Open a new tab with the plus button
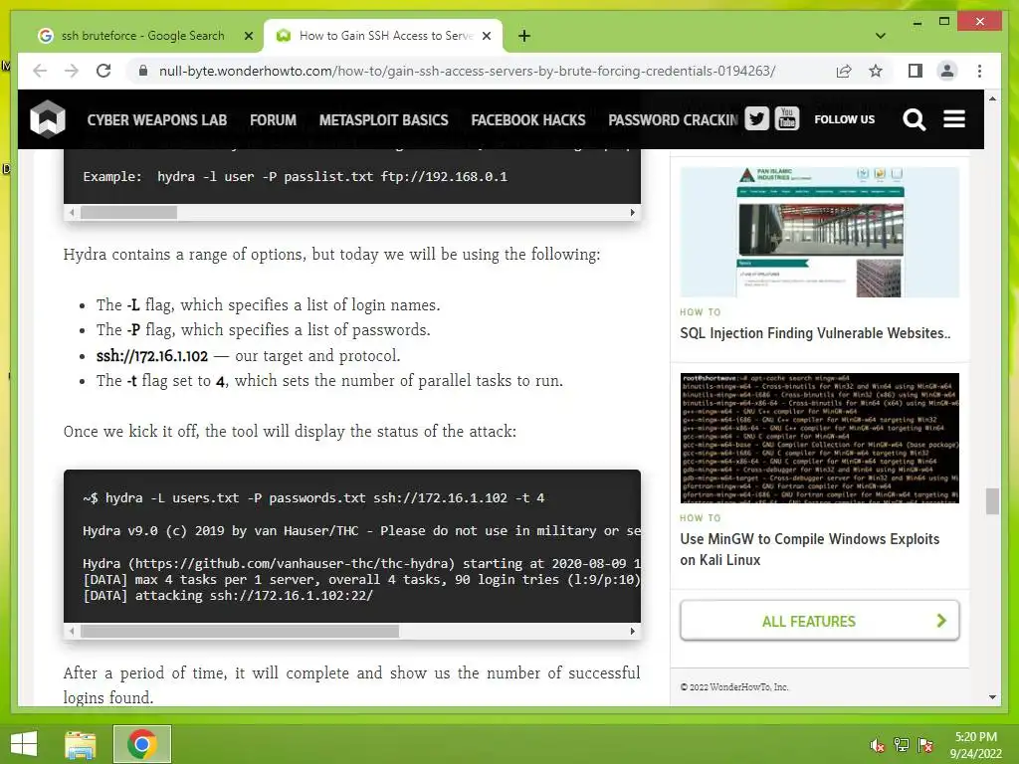The image size is (1019, 764). pyautogui.click(x=524, y=36)
